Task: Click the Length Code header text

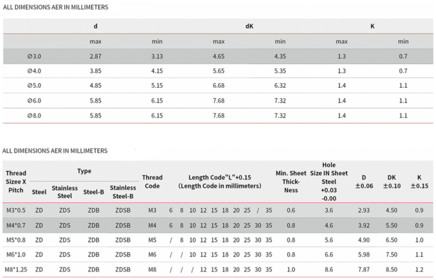Action: 220,182
